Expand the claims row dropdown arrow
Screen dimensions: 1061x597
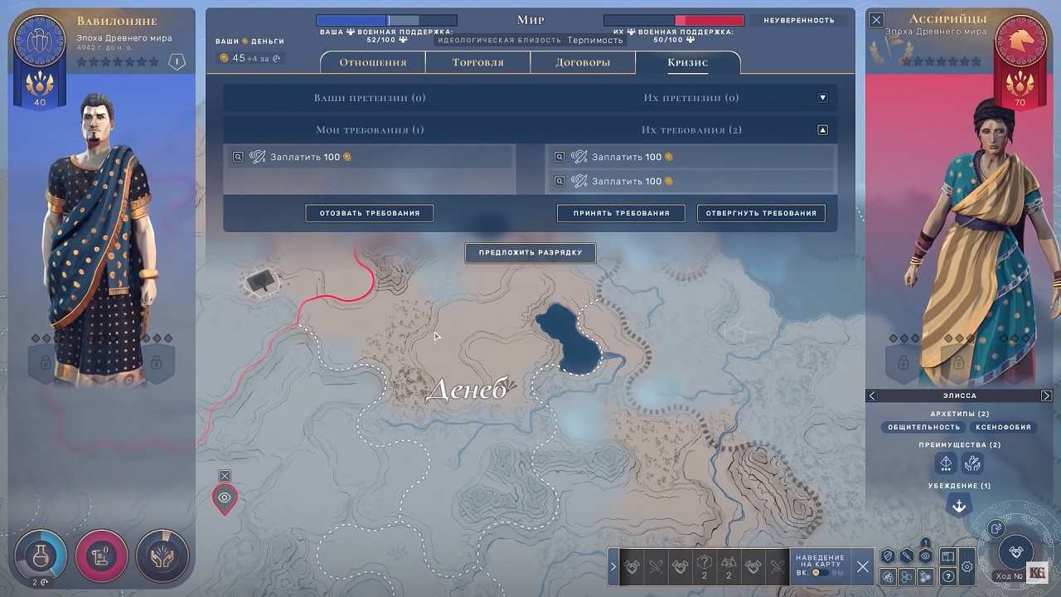coord(822,98)
